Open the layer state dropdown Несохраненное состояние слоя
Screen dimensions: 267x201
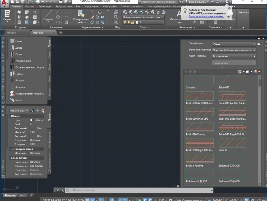click(143, 17)
